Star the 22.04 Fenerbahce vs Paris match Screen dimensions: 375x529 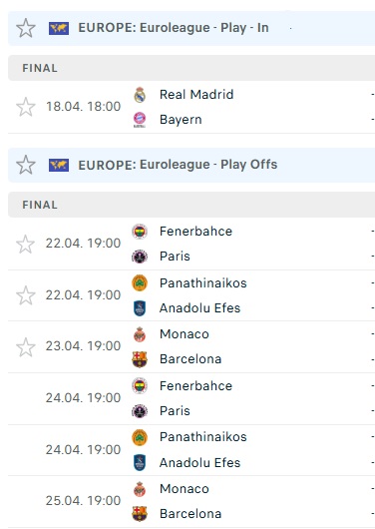click(x=26, y=244)
